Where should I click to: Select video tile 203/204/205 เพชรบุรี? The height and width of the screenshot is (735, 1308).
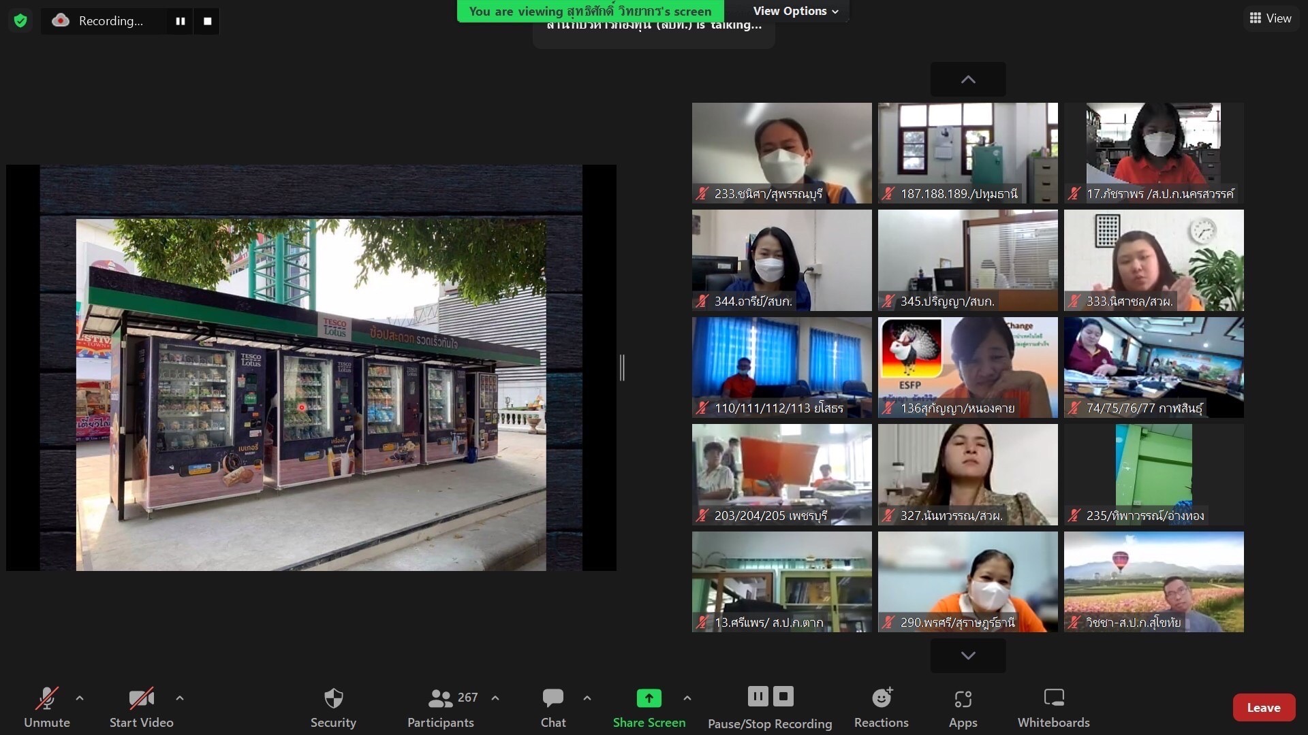point(781,474)
